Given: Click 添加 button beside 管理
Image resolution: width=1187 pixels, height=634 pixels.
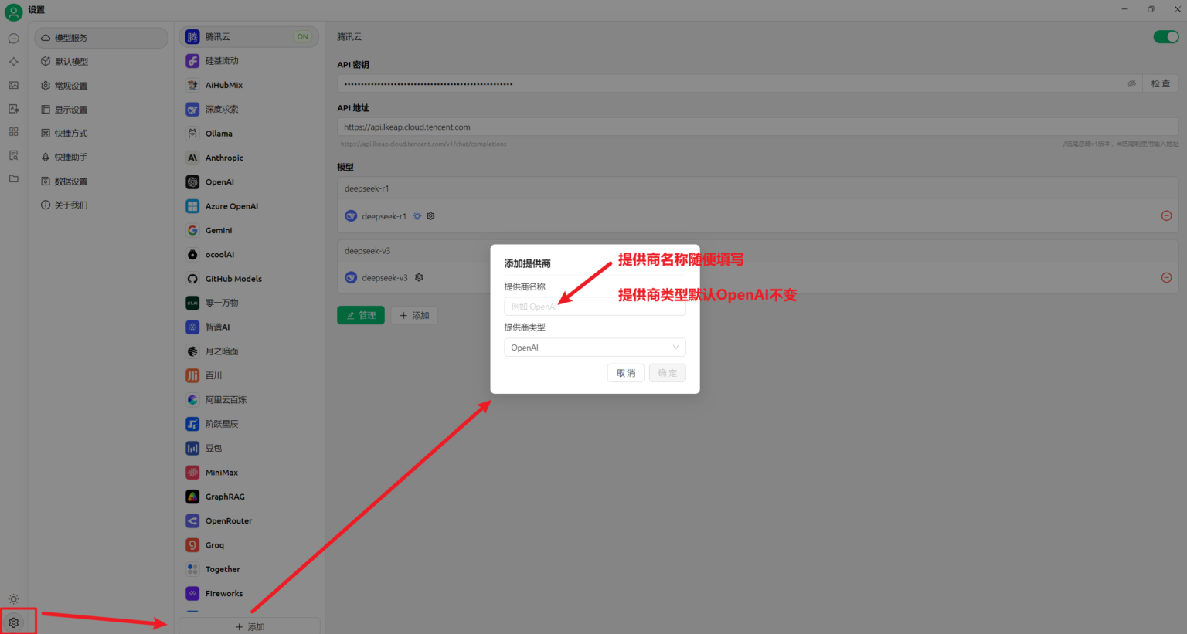Looking at the screenshot, I should tap(414, 315).
